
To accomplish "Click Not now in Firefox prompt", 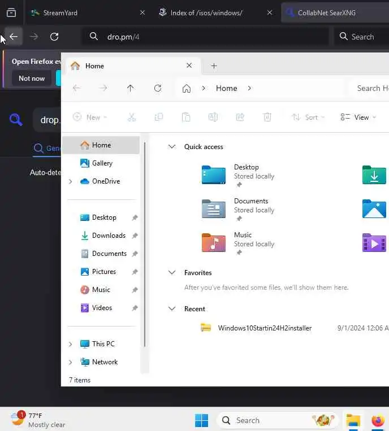I will 32,79.
